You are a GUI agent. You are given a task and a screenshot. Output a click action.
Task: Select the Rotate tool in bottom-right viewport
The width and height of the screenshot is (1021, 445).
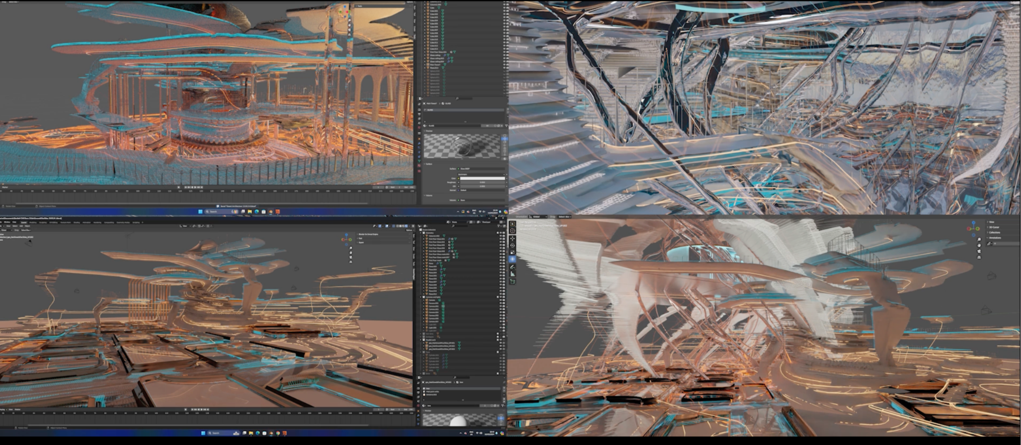(x=512, y=245)
